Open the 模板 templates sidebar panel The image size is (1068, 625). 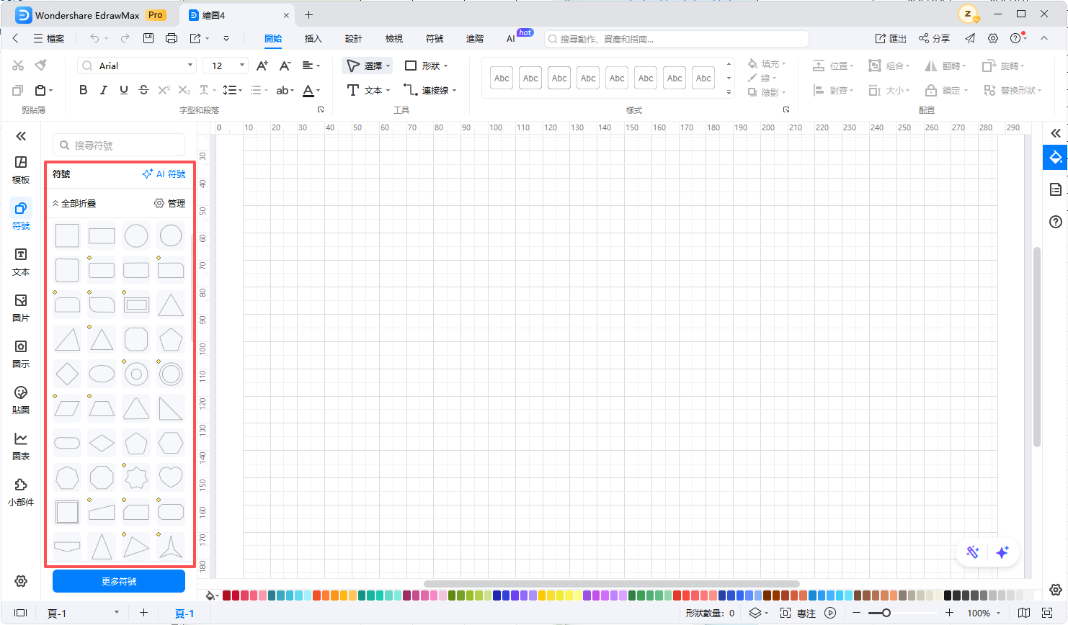[x=21, y=169]
